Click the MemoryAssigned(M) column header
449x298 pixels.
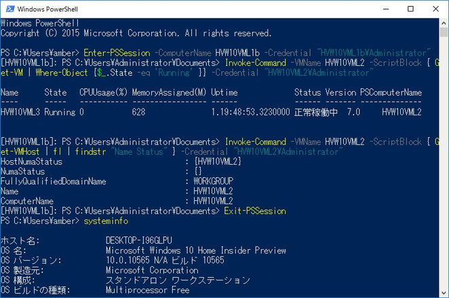click(x=169, y=92)
